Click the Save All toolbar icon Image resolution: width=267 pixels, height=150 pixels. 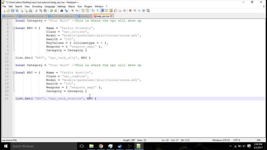click(17, 11)
